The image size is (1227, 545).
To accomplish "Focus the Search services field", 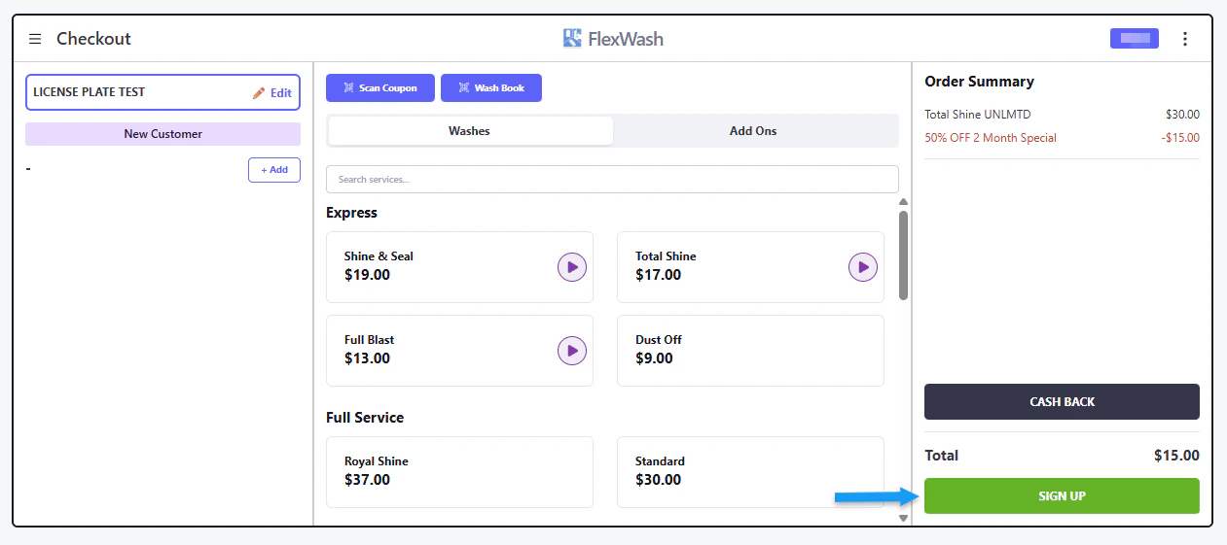I will (612, 179).
